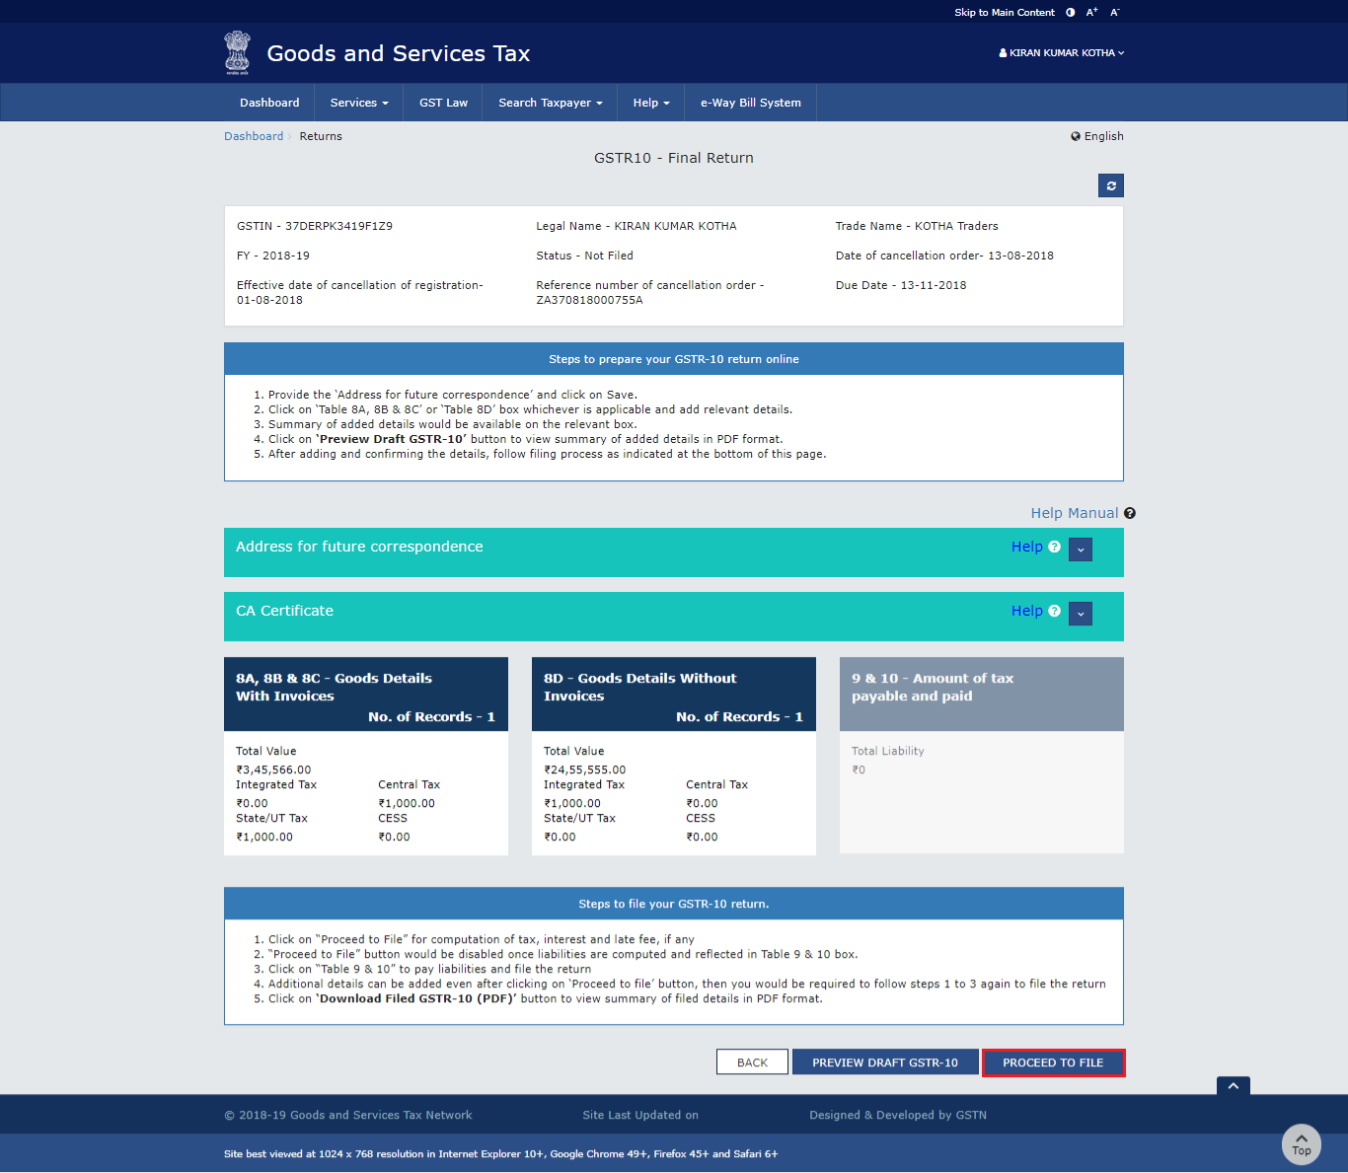The height and width of the screenshot is (1173, 1348).
Task: Click the question mark beside Help Manual
Action: tap(1130, 512)
